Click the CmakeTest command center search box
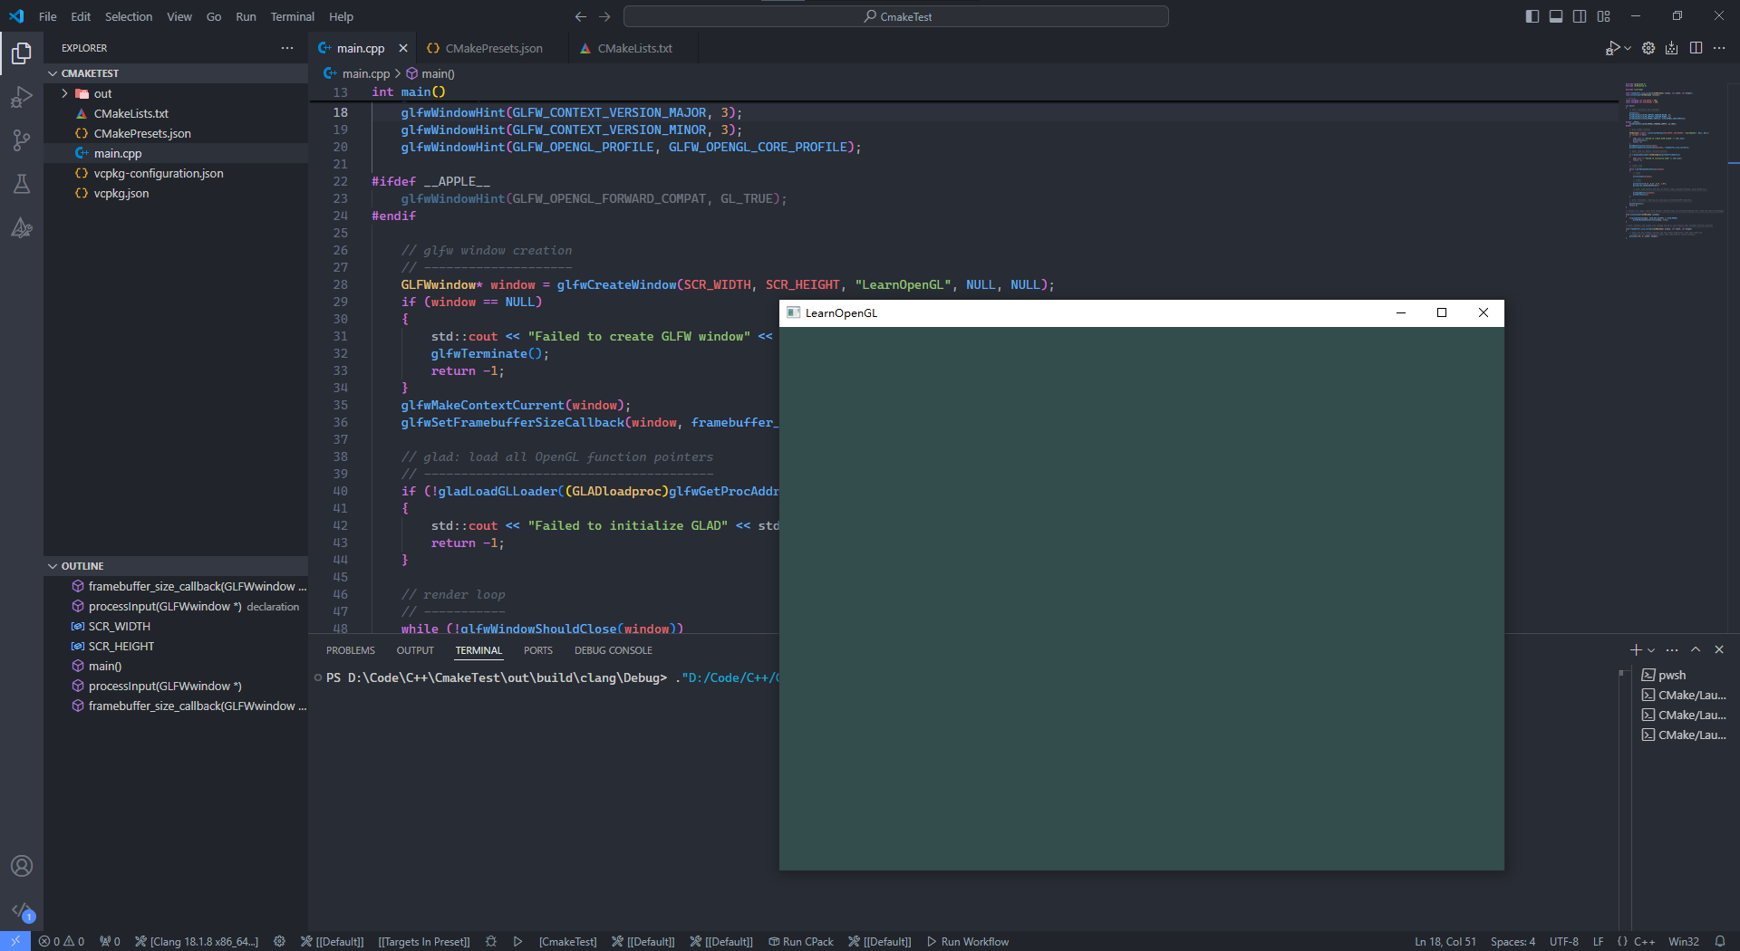This screenshot has height=951, width=1740. (896, 16)
